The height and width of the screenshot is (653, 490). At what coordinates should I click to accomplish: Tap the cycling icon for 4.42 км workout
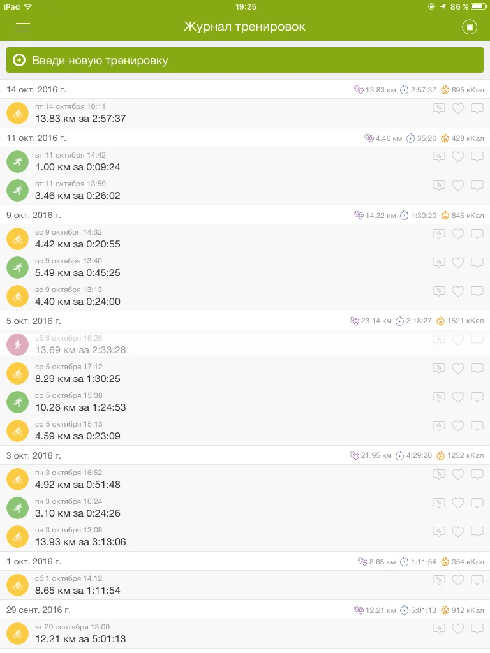(18, 239)
